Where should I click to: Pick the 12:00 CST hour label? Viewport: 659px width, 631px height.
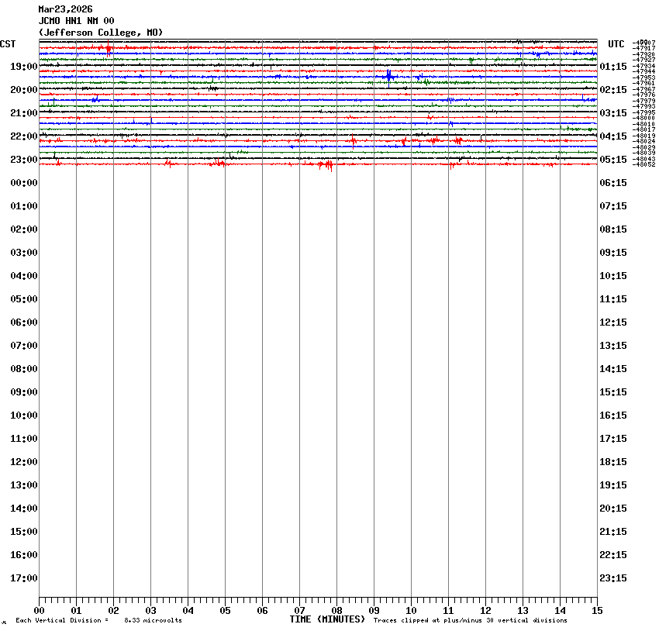(24, 462)
